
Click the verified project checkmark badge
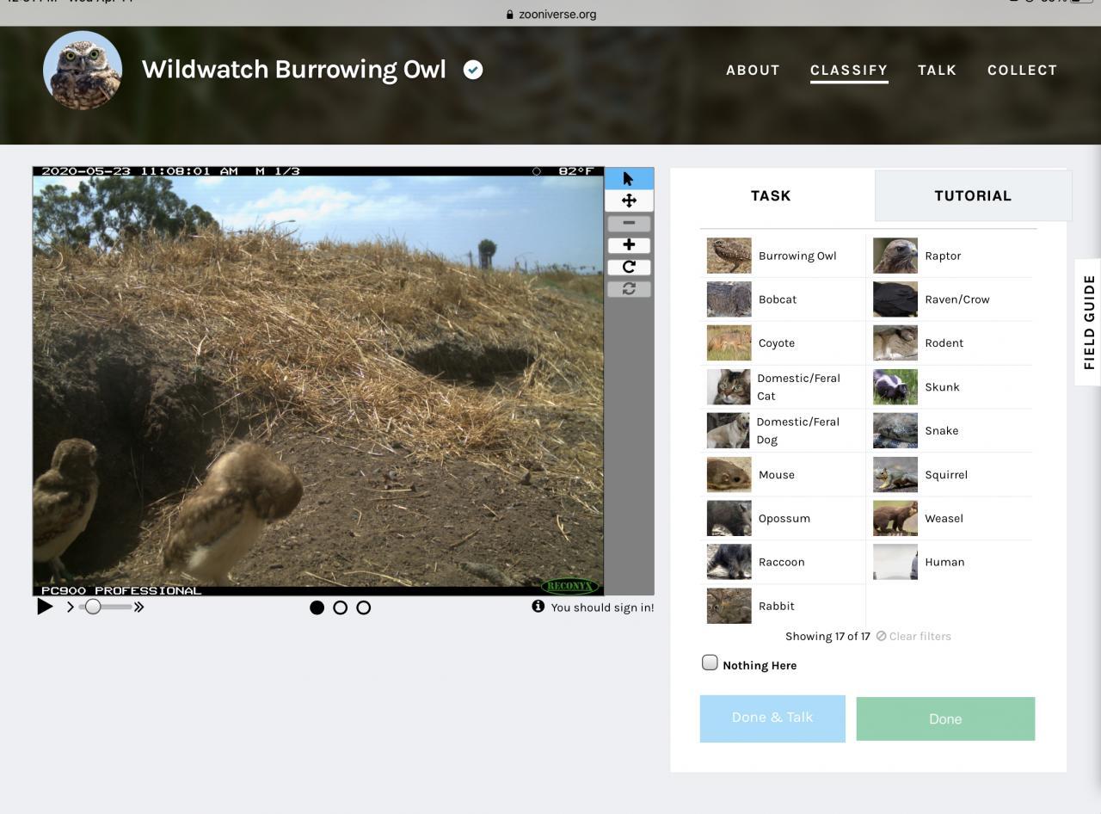473,70
